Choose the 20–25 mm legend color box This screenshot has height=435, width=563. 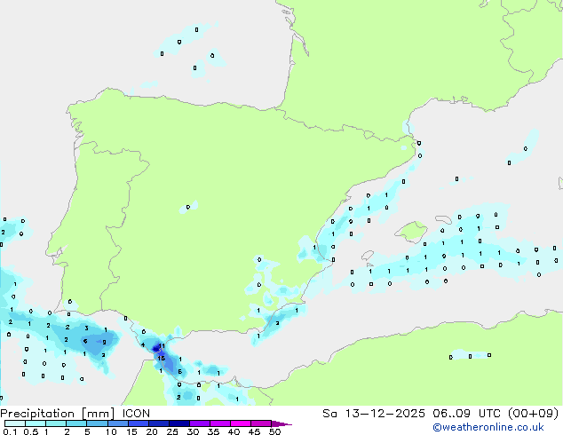pyautogui.click(x=159, y=423)
